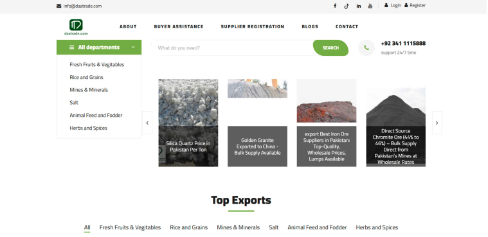Viewport: 488px width, 237px height.
Task: Focus the 'What do you need?' search field
Action: [x=233, y=48]
